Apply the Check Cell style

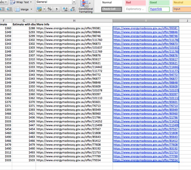point(112,9)
